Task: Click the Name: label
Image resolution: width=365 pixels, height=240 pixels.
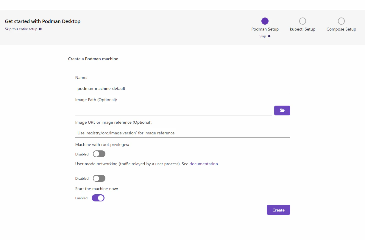Action: [81, 77]
